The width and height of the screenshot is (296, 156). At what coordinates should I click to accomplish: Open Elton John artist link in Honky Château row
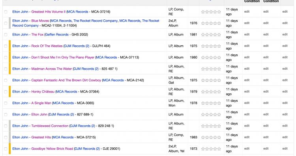click(20, 91)
